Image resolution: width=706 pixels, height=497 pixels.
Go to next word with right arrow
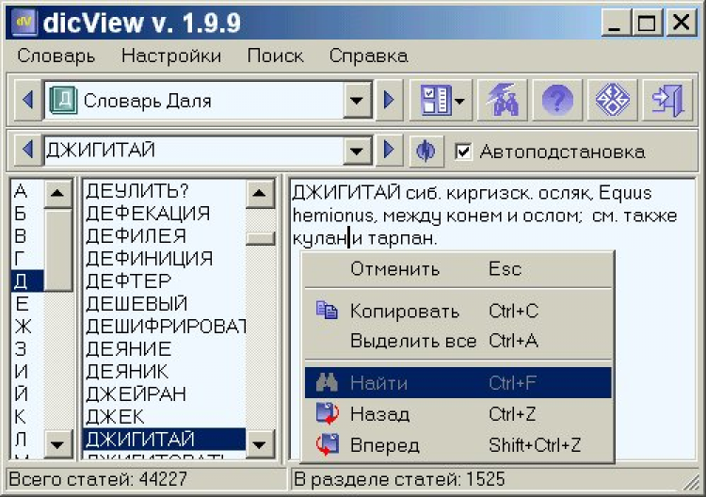point(389,149)
